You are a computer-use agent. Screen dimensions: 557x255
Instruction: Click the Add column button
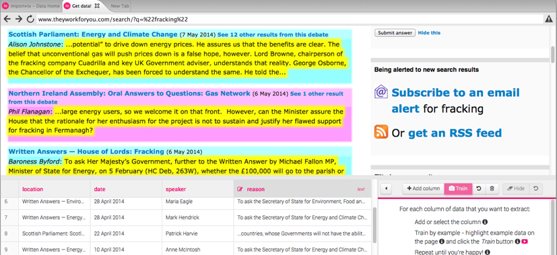[x=424, y=188]
